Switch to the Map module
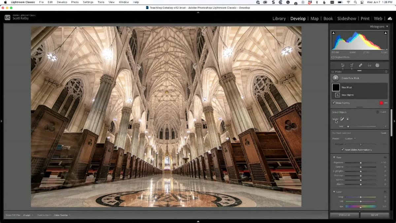Screen dimensions: 396x223 point(314,18)
